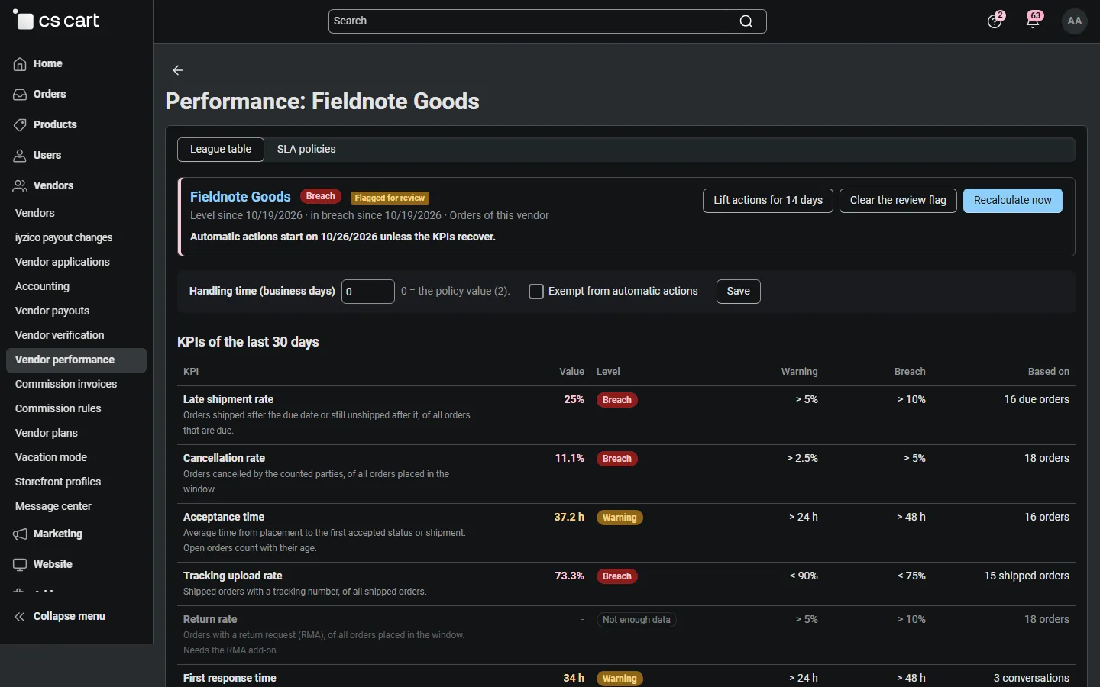The height and width of the screenshot is (687, 1100).
Task: Click the search magnifier icon
Action: (746, 21)
